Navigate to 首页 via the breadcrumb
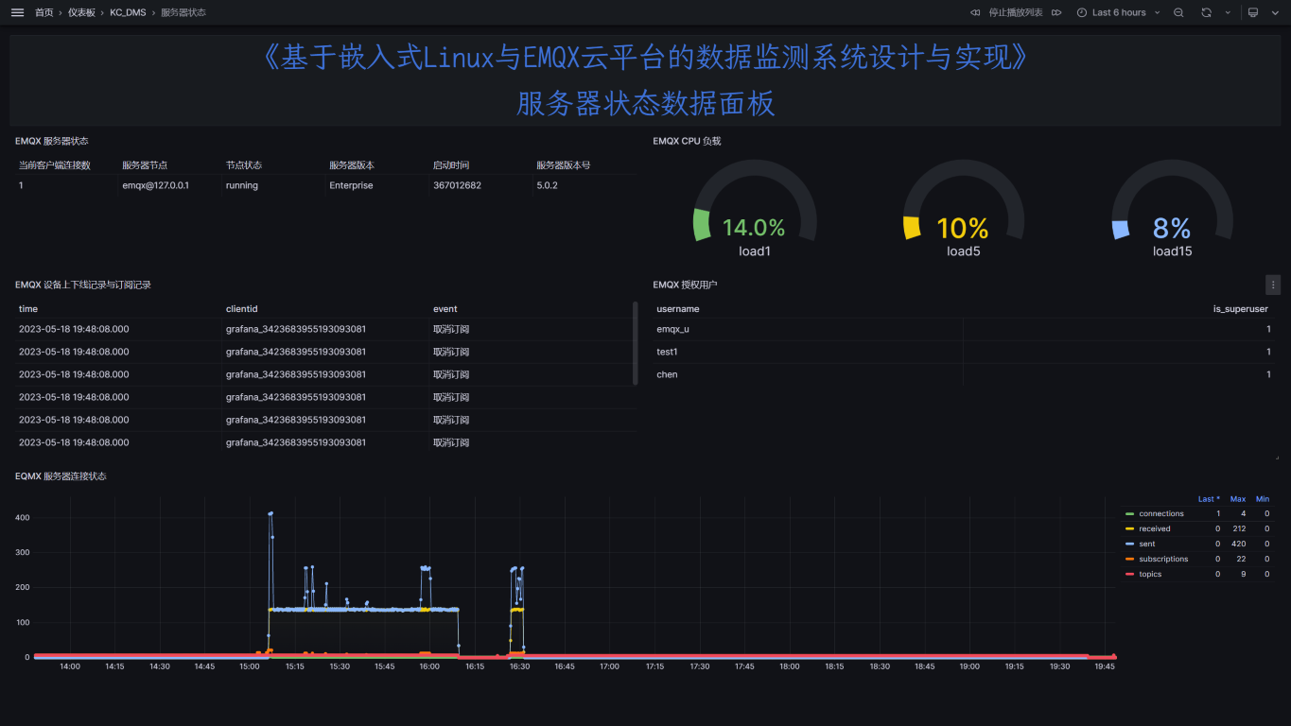1291x726 pixels. [x=44, y=12]
